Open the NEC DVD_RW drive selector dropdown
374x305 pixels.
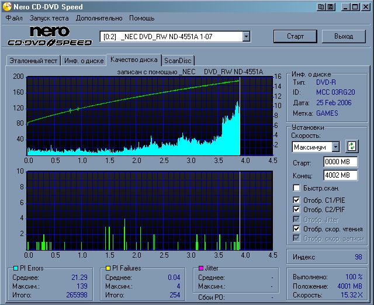pyautogui.click(x=246, y=37)
